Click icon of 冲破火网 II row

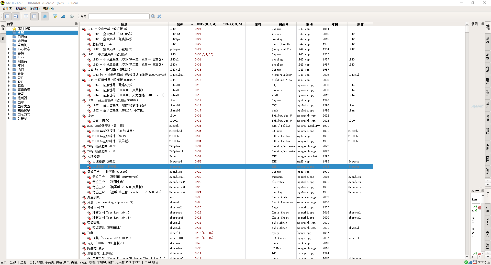coord(84,208)
